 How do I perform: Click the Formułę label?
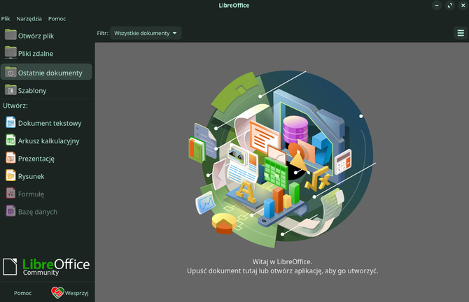point(31,194)
